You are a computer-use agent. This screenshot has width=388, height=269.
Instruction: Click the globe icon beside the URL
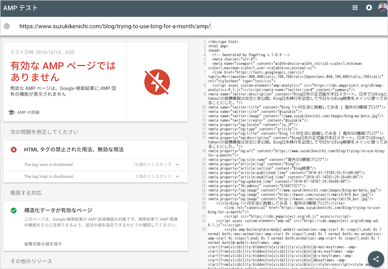click(7, 26)
